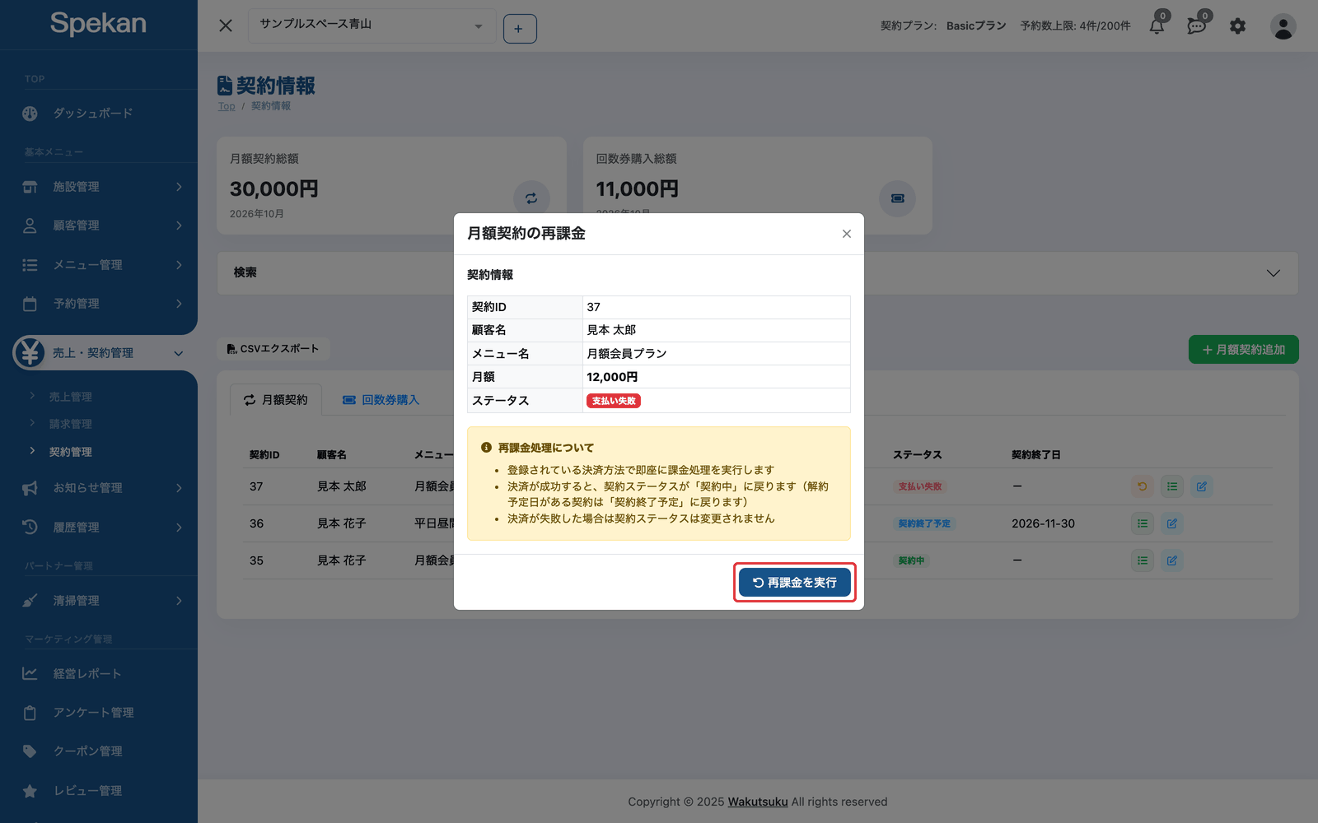Open the chat messages icon

point(1196,26)
